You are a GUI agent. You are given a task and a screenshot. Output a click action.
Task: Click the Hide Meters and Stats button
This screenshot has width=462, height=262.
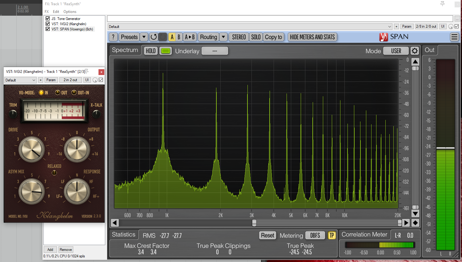tap(312, 37)
